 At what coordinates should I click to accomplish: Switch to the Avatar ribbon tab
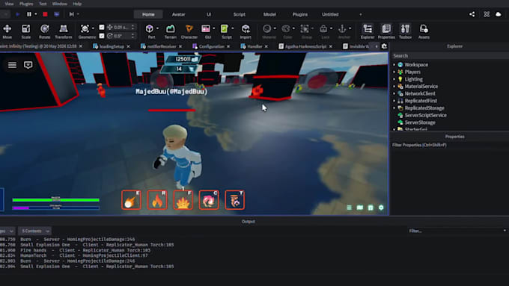[178, 14]
